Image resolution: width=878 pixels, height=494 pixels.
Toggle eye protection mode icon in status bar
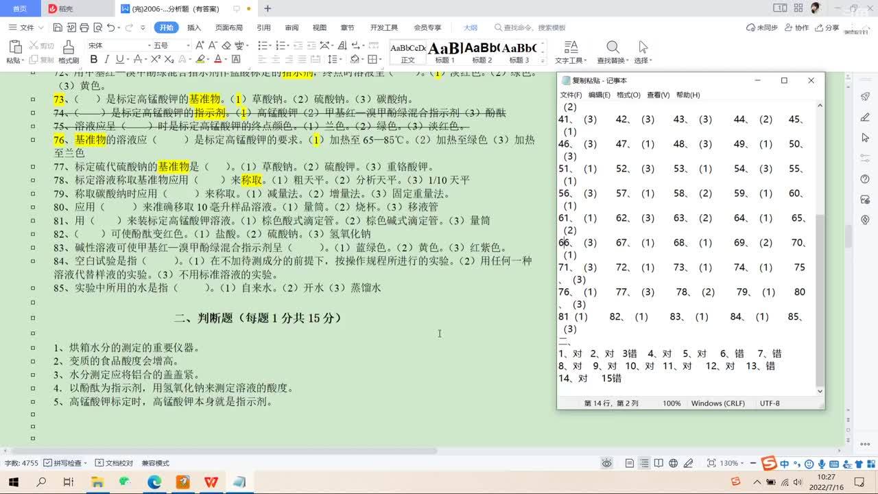[606, 463]
